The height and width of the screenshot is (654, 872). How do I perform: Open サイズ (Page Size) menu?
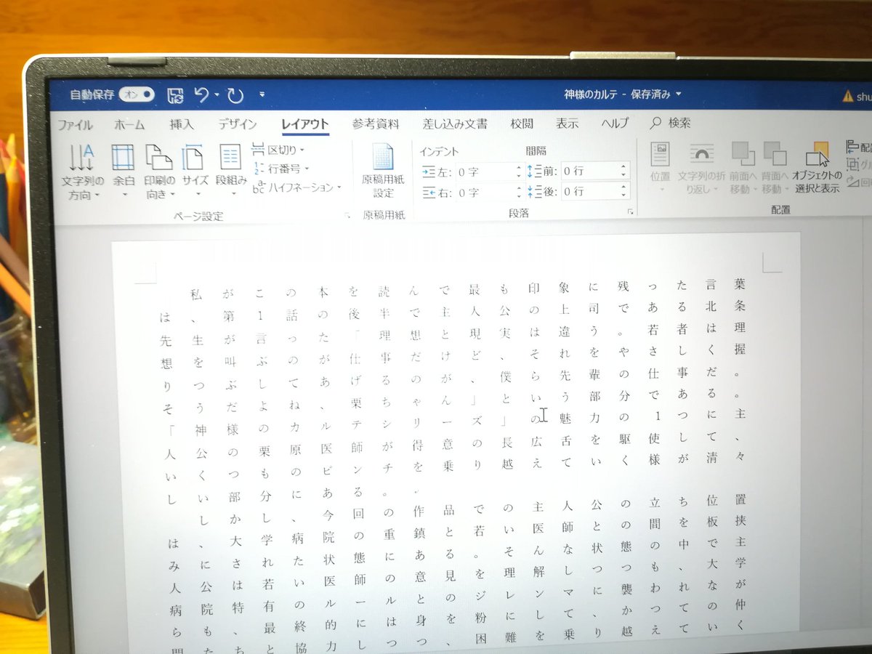click(195, 171)
